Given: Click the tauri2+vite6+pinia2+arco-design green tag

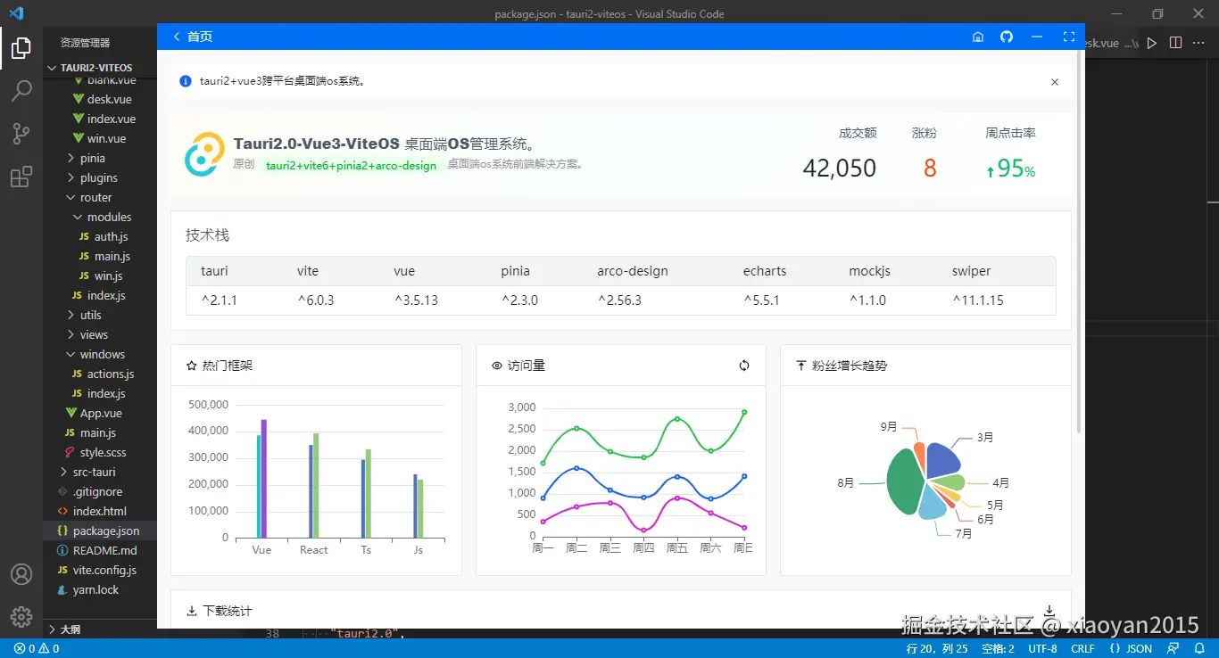Looking at the screenshot, I should [x=352, y=165].
